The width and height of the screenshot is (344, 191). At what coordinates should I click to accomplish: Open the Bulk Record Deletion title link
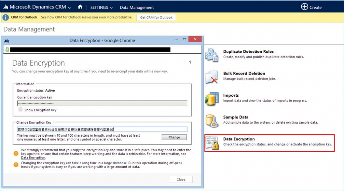[244, 74]
